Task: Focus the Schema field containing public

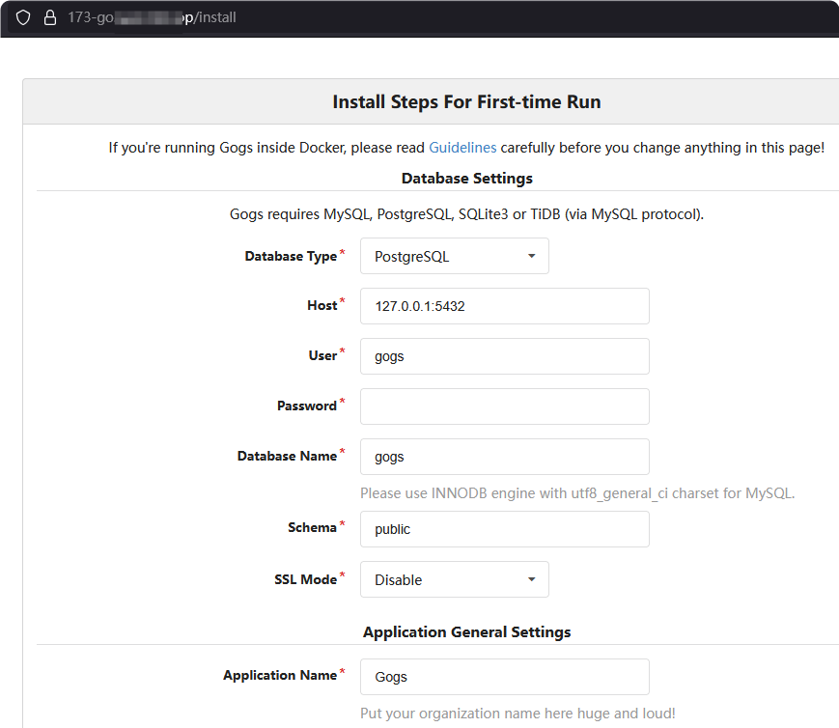Action: click(504, 529)
